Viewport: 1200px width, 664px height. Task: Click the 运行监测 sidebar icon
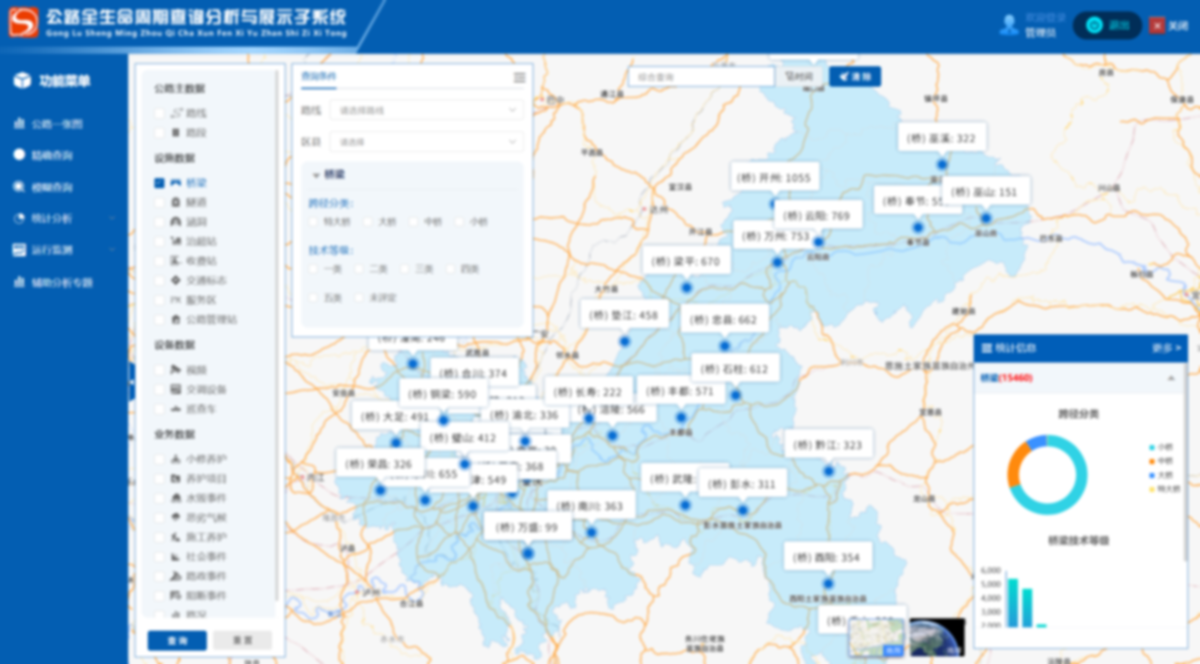(19, 250)
